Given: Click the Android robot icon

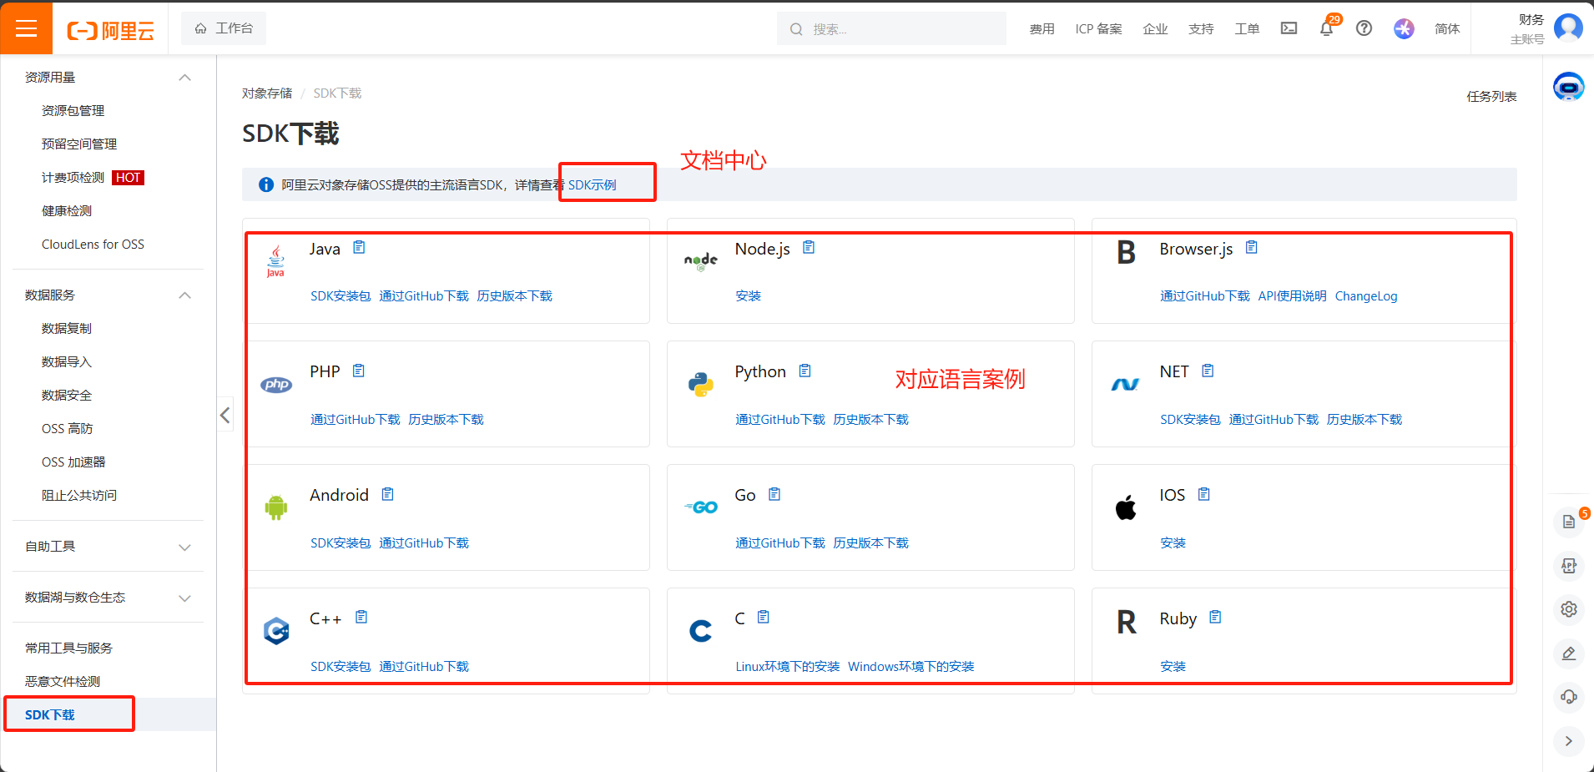Looking at the screenshot, I should click(275, 507).
